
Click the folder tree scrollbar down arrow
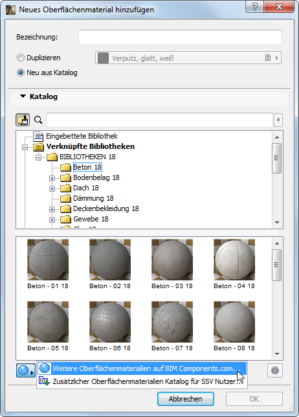tap(277, 223)
